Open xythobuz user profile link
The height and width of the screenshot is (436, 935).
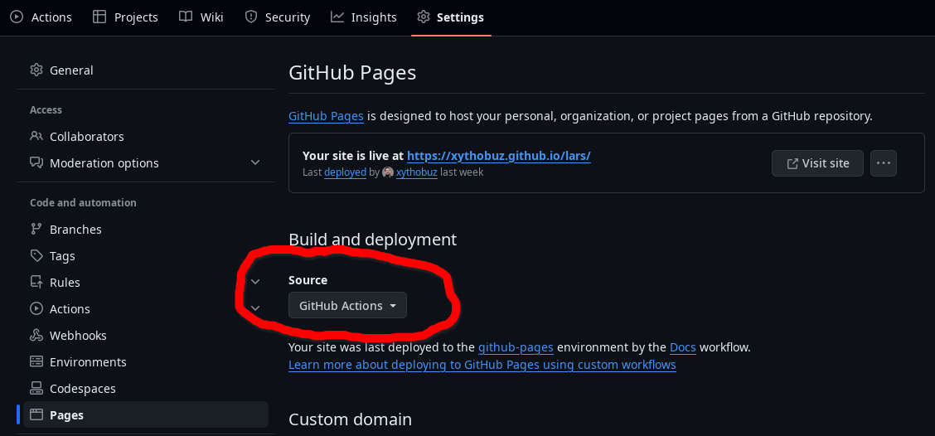point(416,172)
